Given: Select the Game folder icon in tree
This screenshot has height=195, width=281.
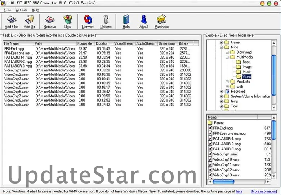Looking at the screenshot, I should [227, 42].
